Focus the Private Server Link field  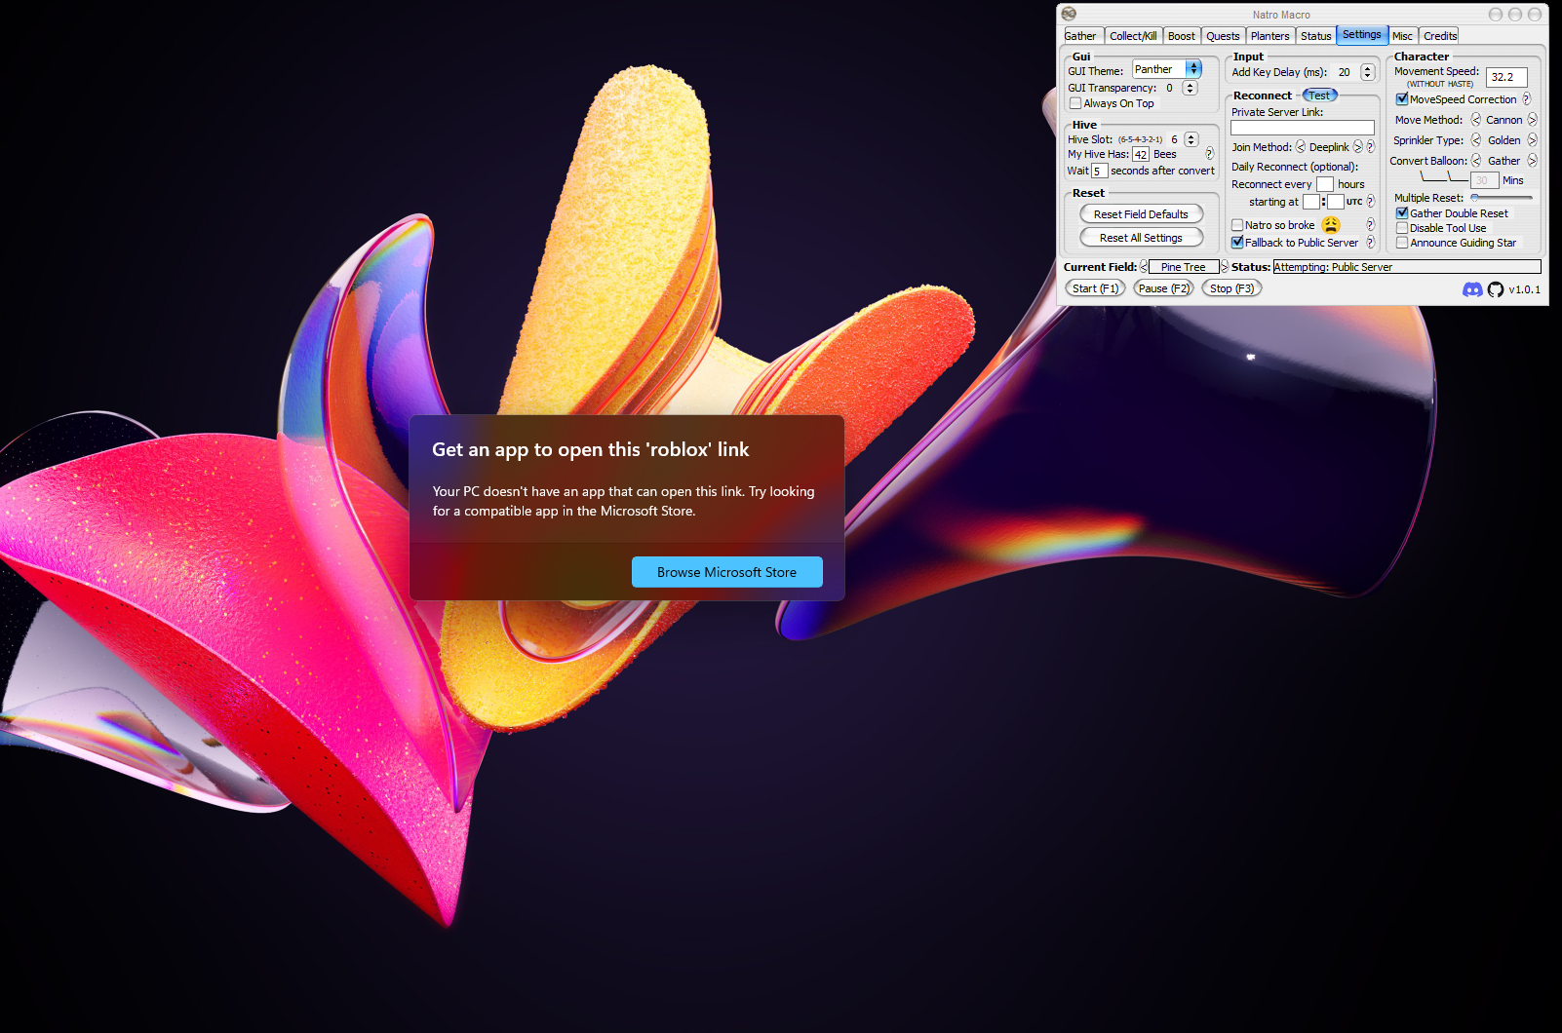pos(1303,128)
